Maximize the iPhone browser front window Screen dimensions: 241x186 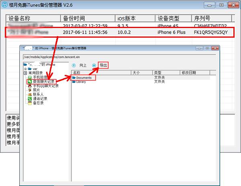[x=207, y=48]
